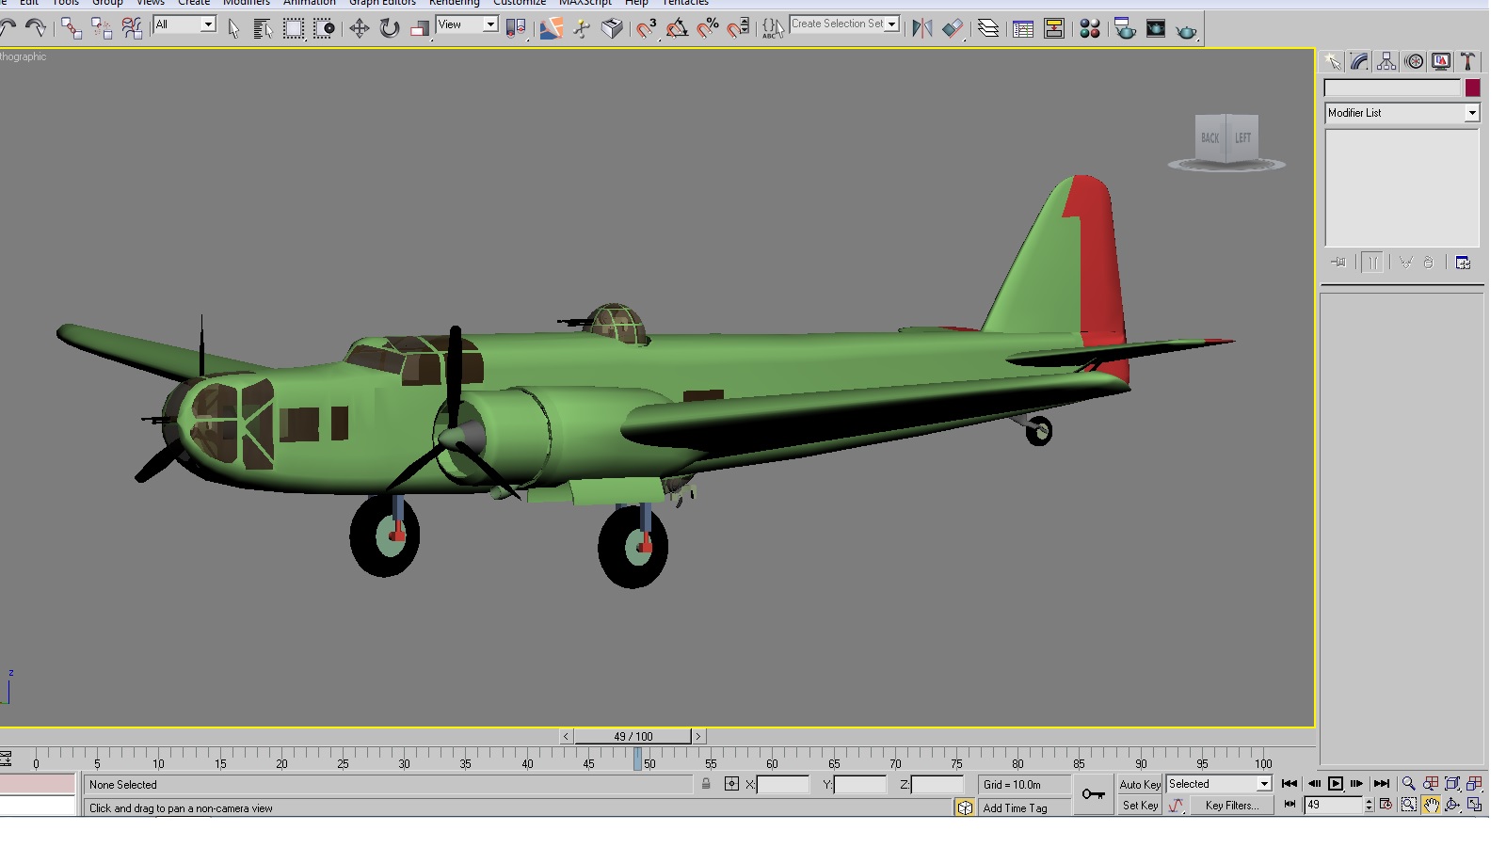This screenshot has width=1506, height=847.
Task: Open the Create Selection Set dropdown
Action: click(845, 24)
